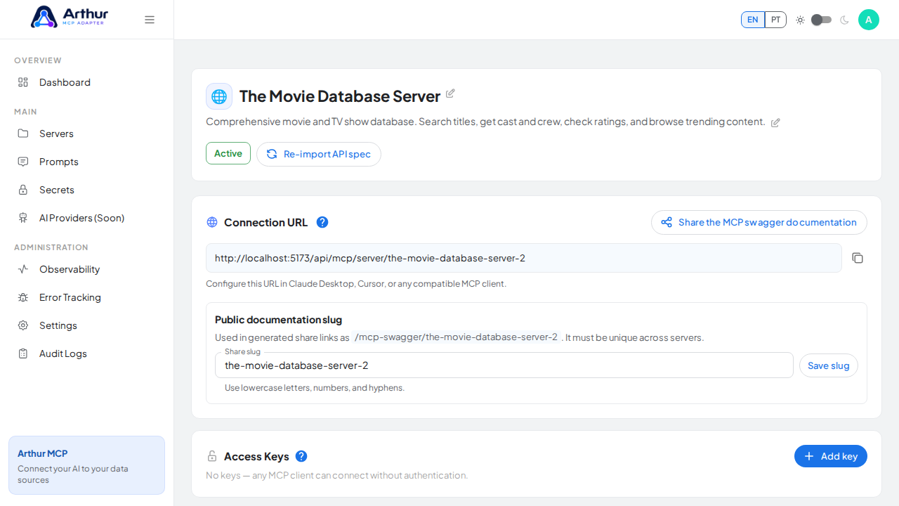
Task: Click the moon dark-mode icon
Action: (x=844, y=20)
